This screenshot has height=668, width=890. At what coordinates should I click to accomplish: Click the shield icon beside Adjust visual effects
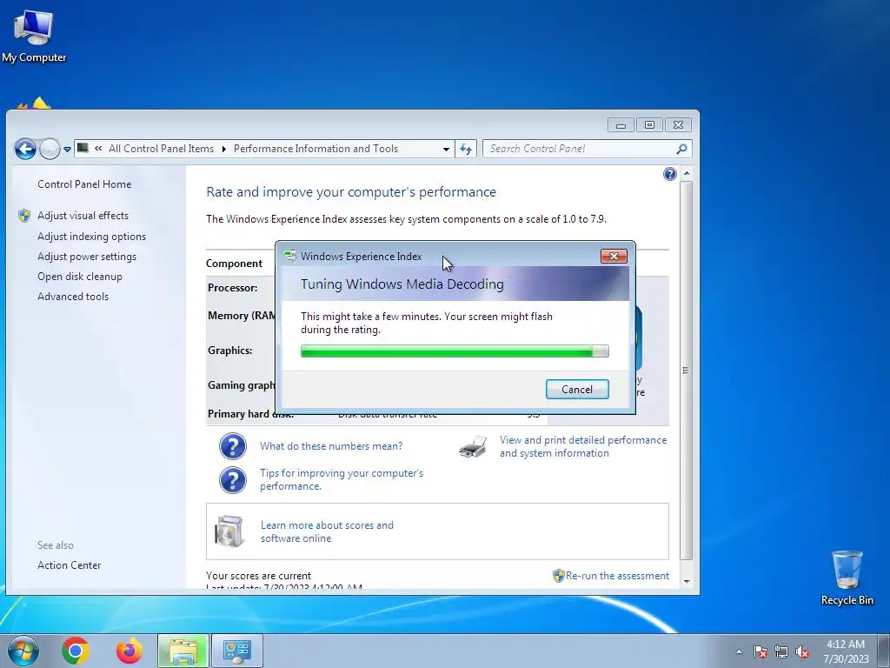coord(24,216)
